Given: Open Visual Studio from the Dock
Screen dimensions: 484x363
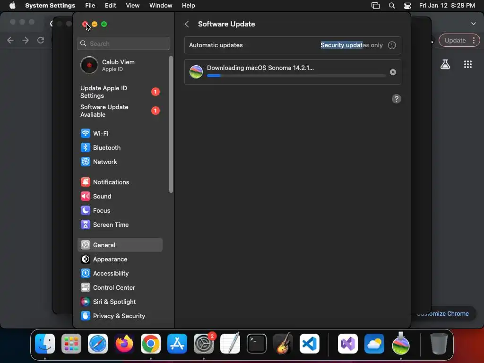Looking at the screenshot, I should pos(347,344).
